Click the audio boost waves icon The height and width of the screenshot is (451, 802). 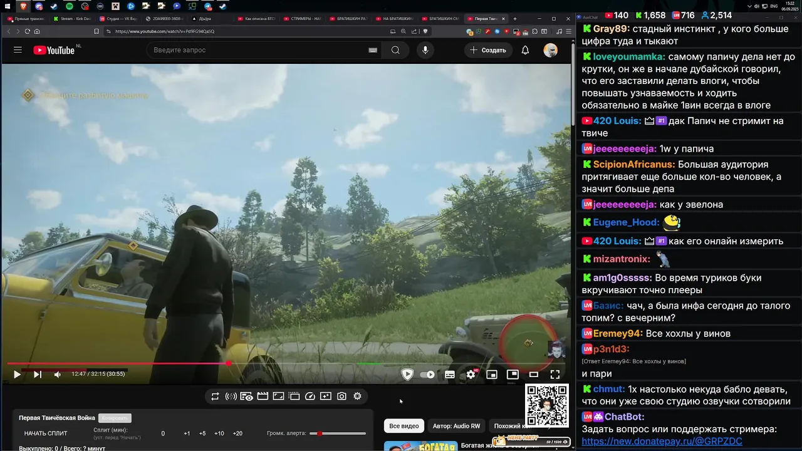click(231, 397)
